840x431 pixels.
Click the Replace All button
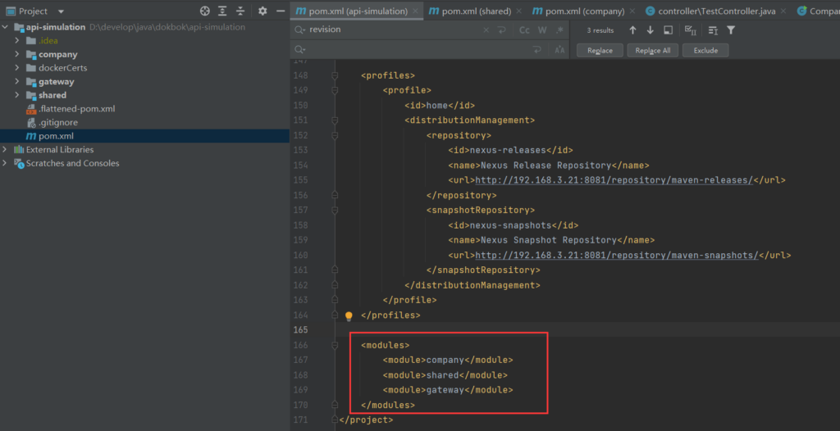[x=652, y=50]
